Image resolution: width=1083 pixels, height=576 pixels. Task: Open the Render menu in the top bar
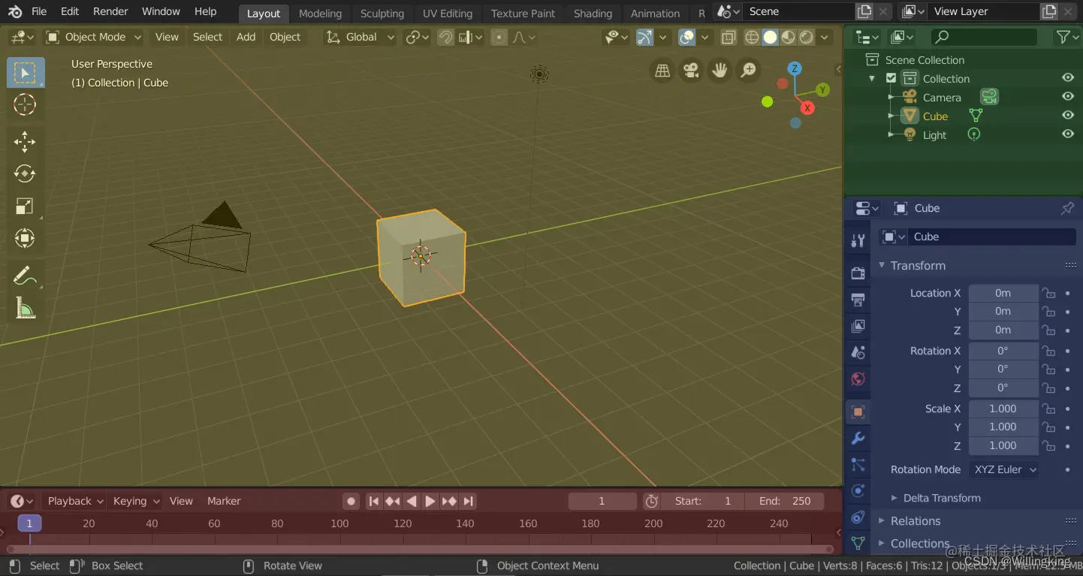coord(110,11)
